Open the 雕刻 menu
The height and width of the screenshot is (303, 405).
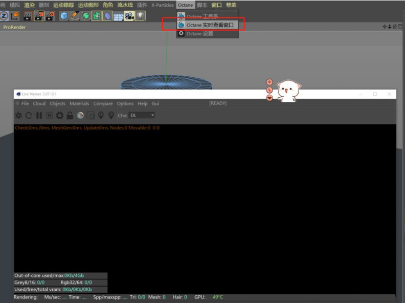(43, 5)
